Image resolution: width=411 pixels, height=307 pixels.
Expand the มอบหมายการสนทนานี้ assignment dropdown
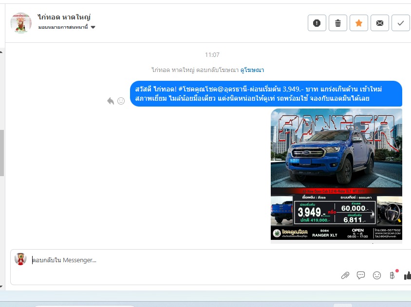pyautogui.click(x=67, y=27)
